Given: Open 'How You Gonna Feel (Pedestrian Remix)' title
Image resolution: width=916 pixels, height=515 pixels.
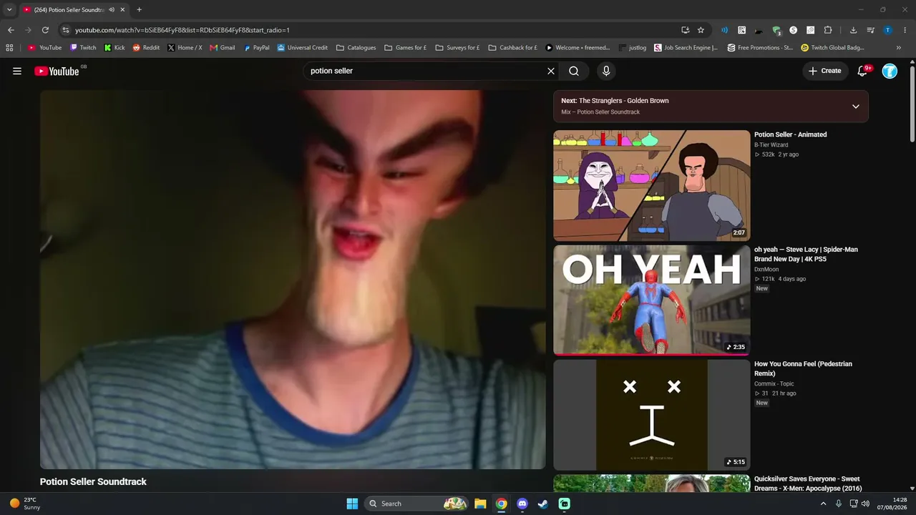Looking at the screenshot, I should point(803,368).
